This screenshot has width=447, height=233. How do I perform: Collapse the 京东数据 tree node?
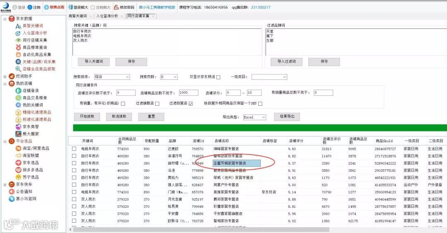coord(5,19)
